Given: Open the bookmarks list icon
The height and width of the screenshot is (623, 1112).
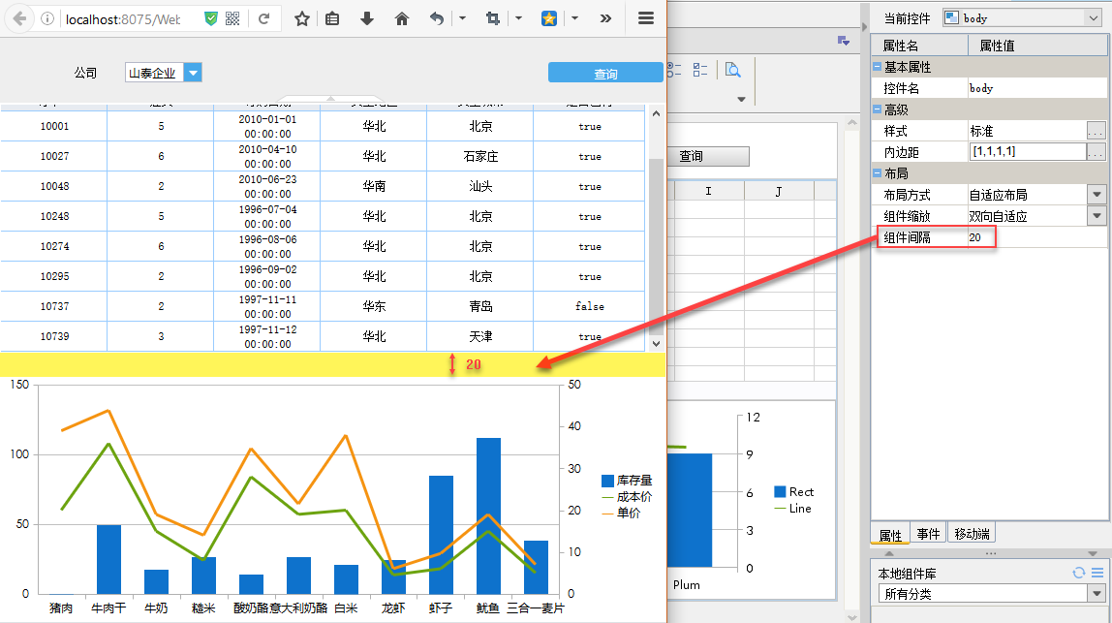Looking at the screenshot, I should (x=332, y=19).
